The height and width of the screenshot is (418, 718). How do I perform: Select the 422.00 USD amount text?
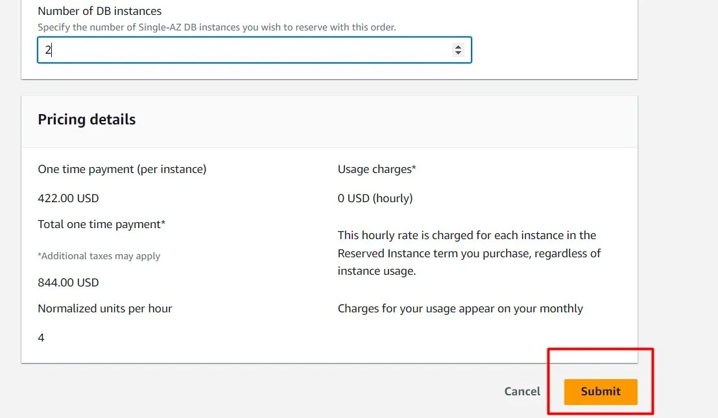(68, 198)
